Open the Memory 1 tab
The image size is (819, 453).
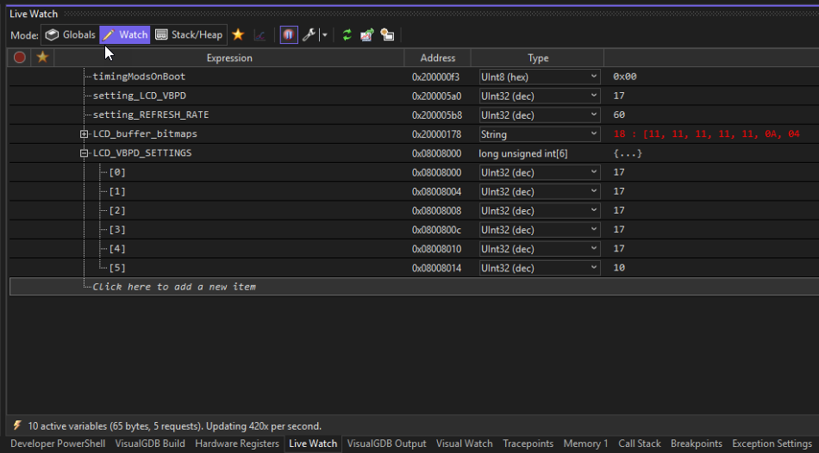pyautogui.click(x=585, y=444)
